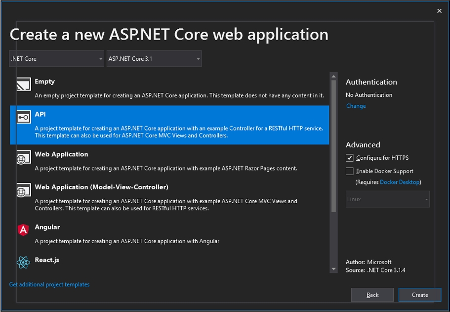
Task: Select the Web Application template title
Action: coord(61,154)
